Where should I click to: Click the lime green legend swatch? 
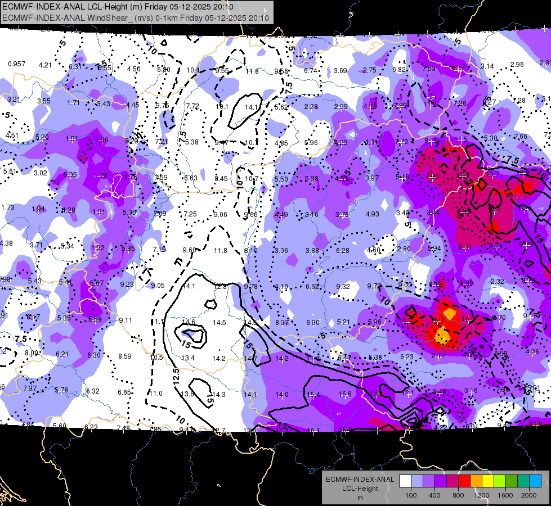pyautogui.click(x=500, y=481)
